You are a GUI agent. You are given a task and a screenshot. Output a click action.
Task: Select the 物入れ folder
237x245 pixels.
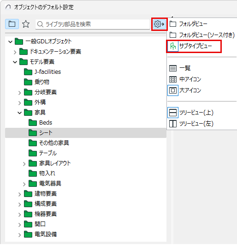(42, 173)
